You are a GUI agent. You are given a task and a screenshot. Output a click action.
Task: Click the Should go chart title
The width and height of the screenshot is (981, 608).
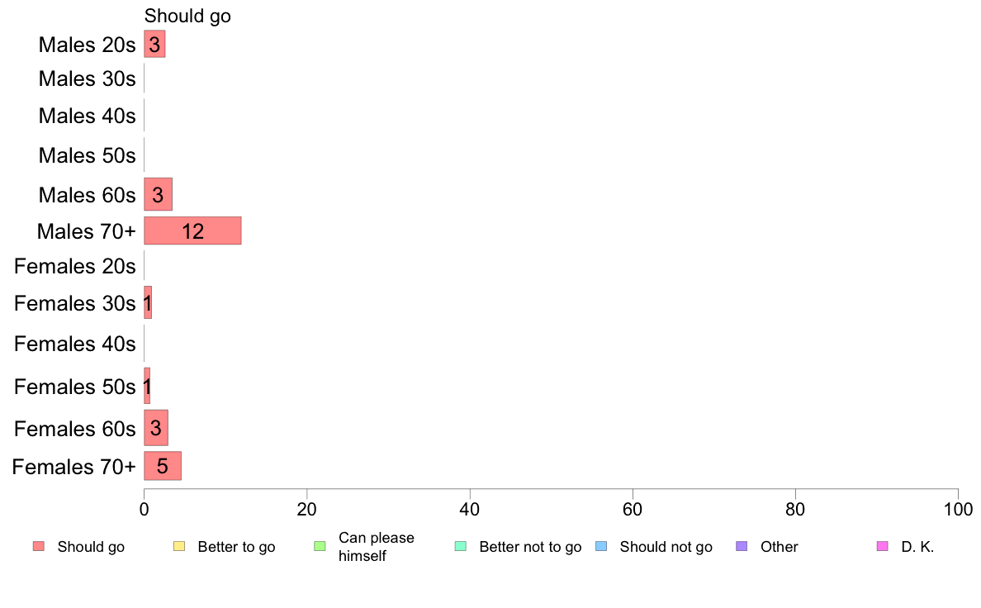pyautogui.click(x=187, y=17)
